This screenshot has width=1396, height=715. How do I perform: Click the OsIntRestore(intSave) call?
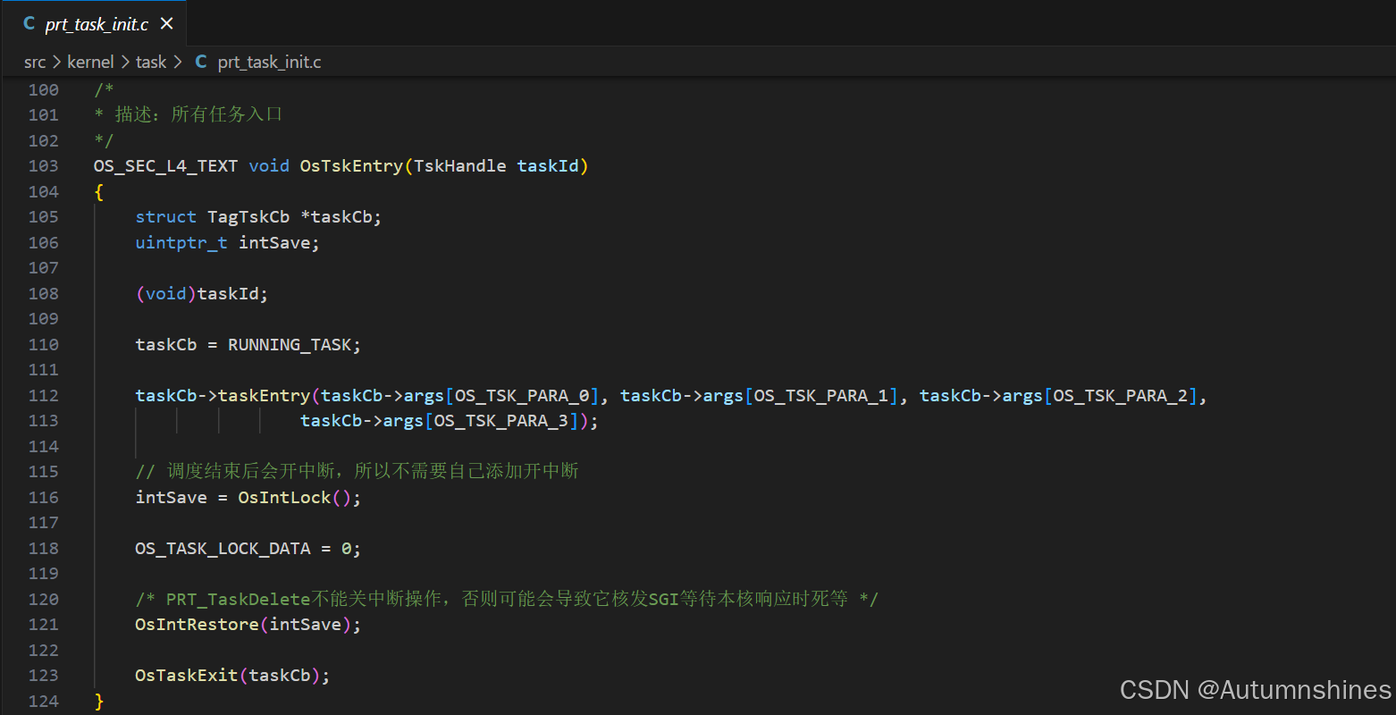(243, 624)
